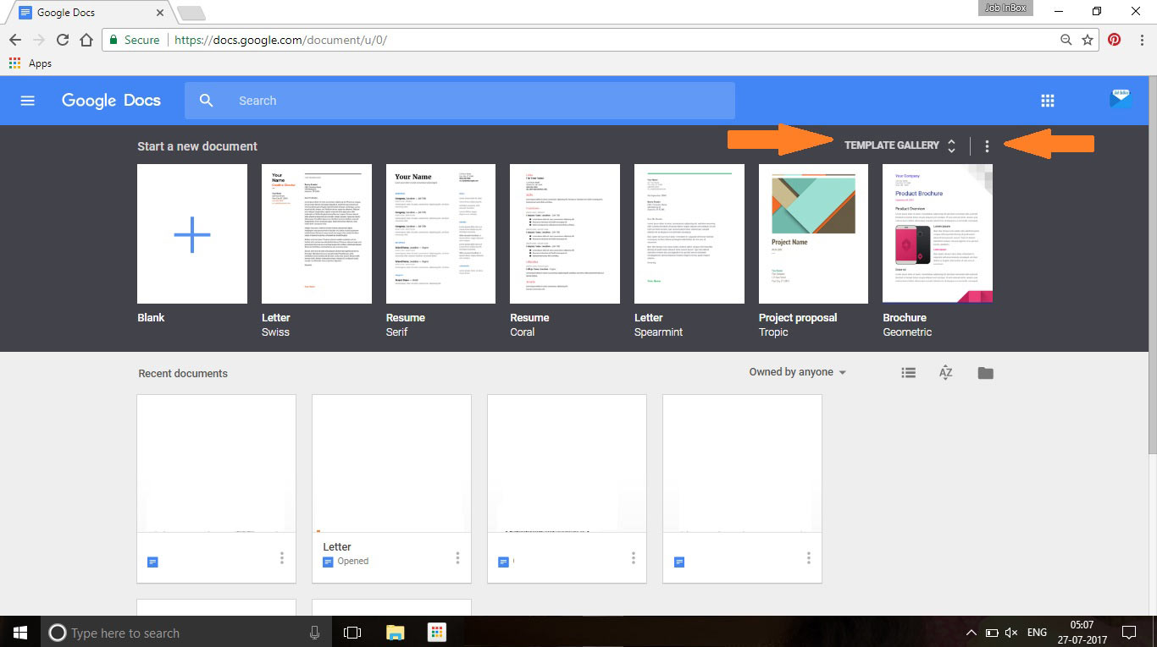Open the Apps bookmarks shortcut

(x=30, y=63)
